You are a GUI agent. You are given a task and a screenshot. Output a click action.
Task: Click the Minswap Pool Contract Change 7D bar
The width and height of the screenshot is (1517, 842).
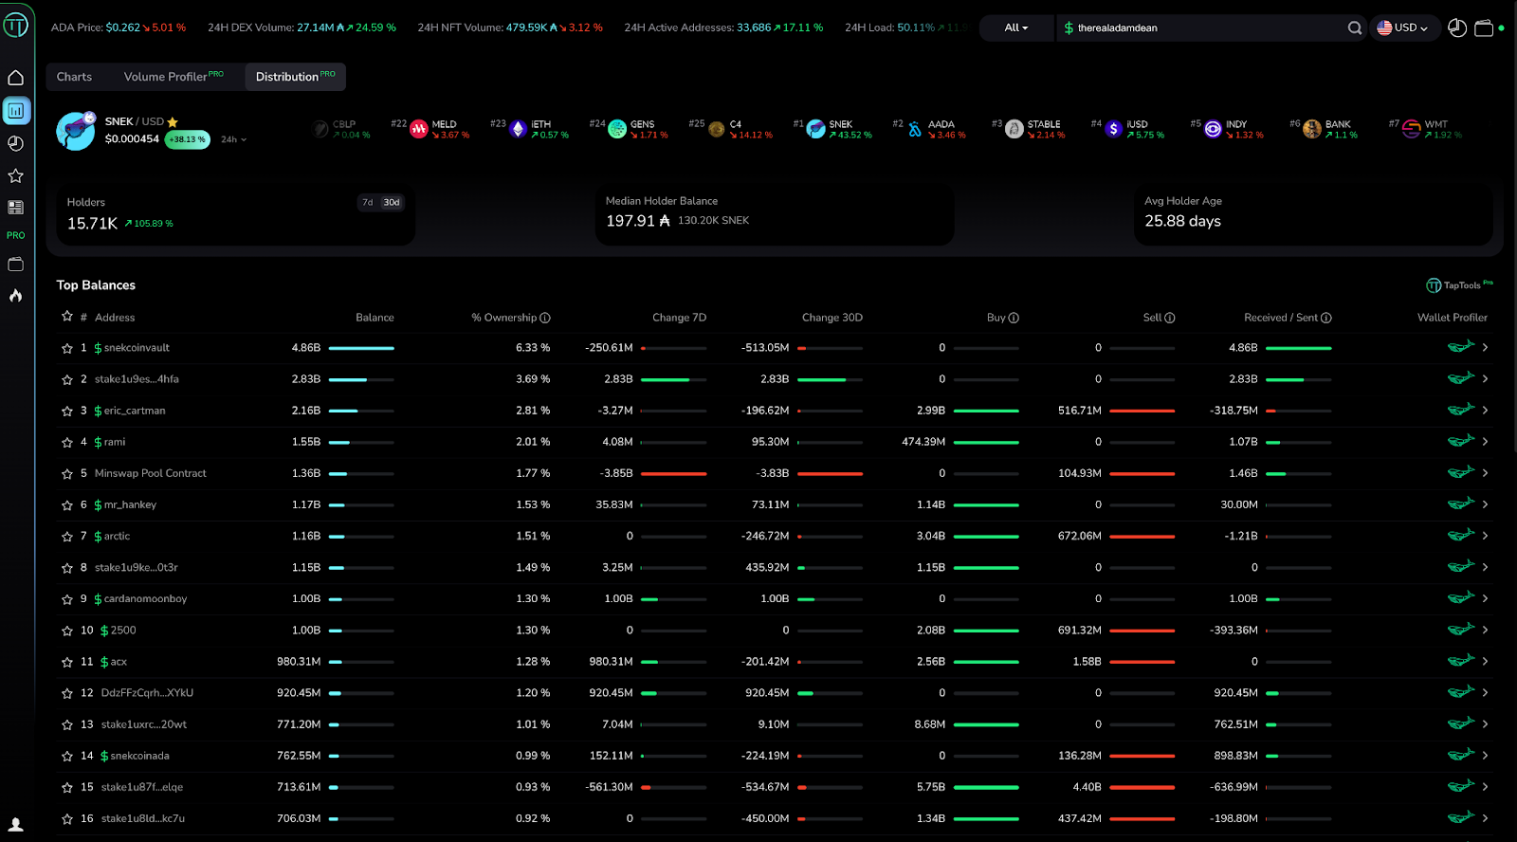(x=674, y=473)
